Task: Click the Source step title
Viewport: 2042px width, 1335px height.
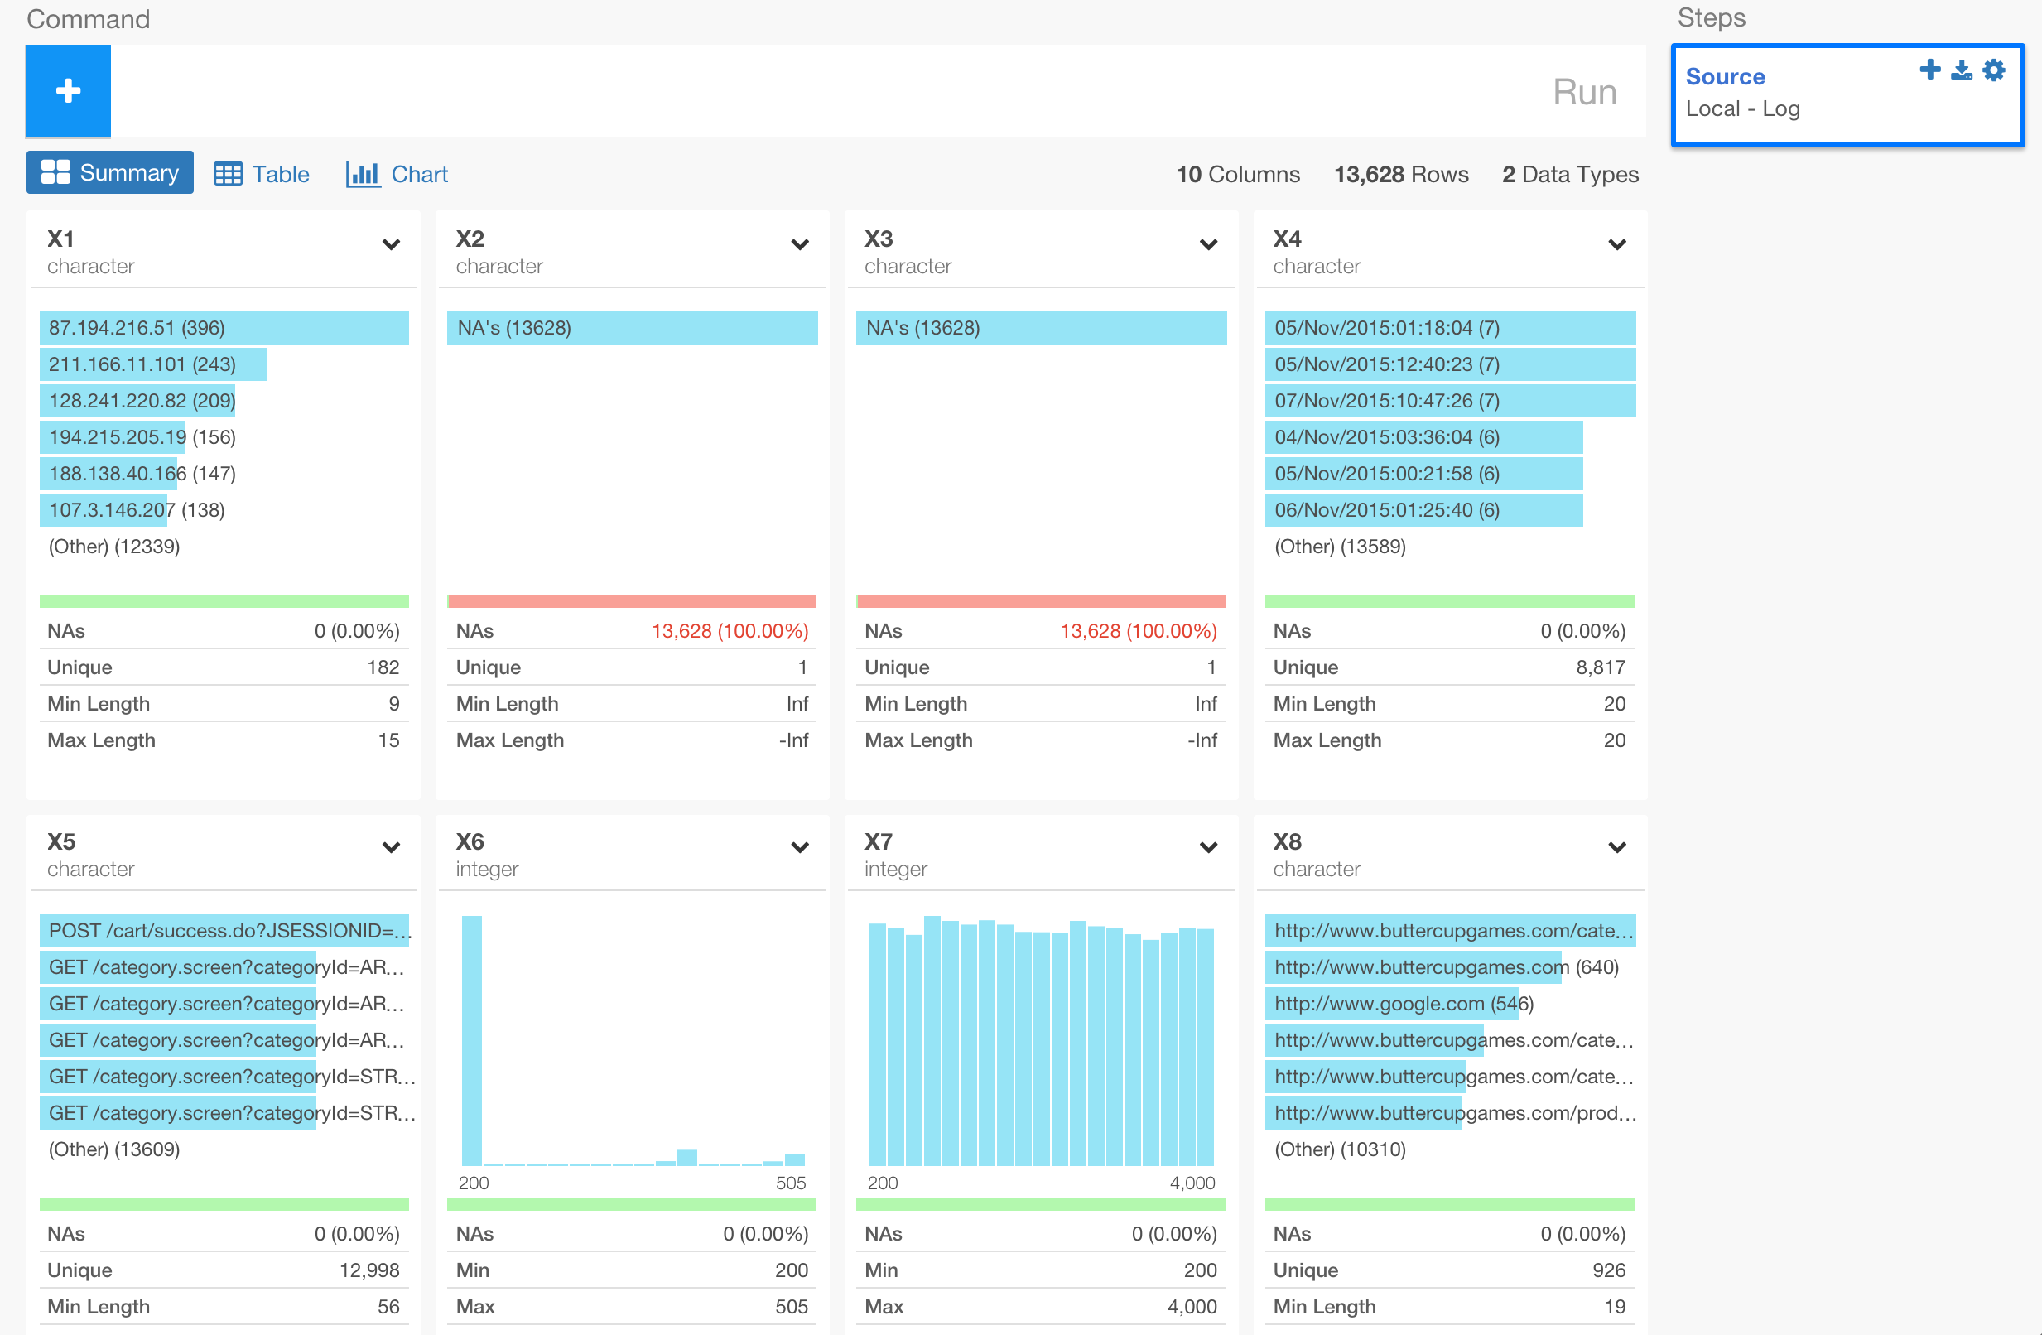Action: point(1725,76)
